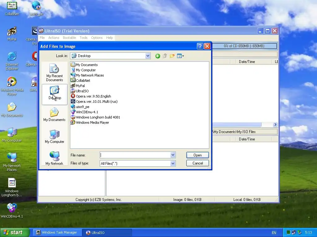This screenshot has height=237, width=317.
Task: Select My Network Places desktop icon
Action: (12, 162)
